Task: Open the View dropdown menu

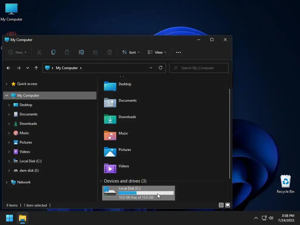Action: click(x=157, y=52)
